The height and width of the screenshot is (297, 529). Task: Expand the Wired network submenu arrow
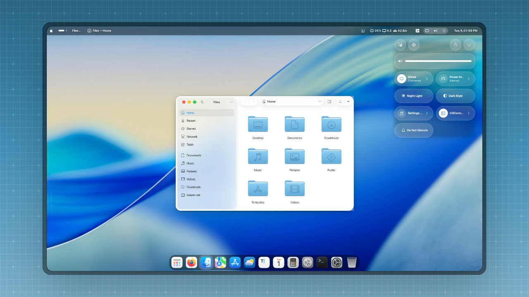427,78
